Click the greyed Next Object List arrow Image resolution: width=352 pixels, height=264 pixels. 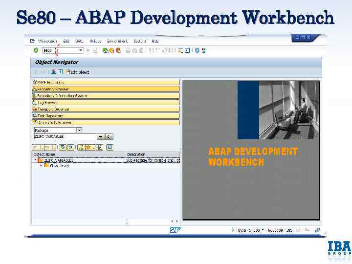(x=48, y=147)
